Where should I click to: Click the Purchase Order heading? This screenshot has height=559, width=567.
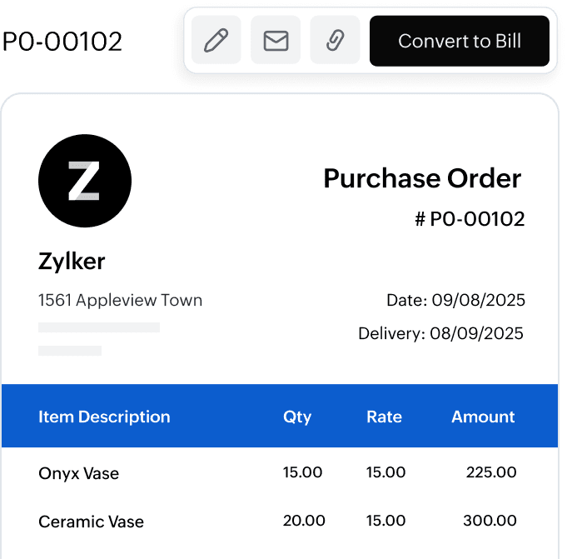pyautogui.click(x=422, y=178)
